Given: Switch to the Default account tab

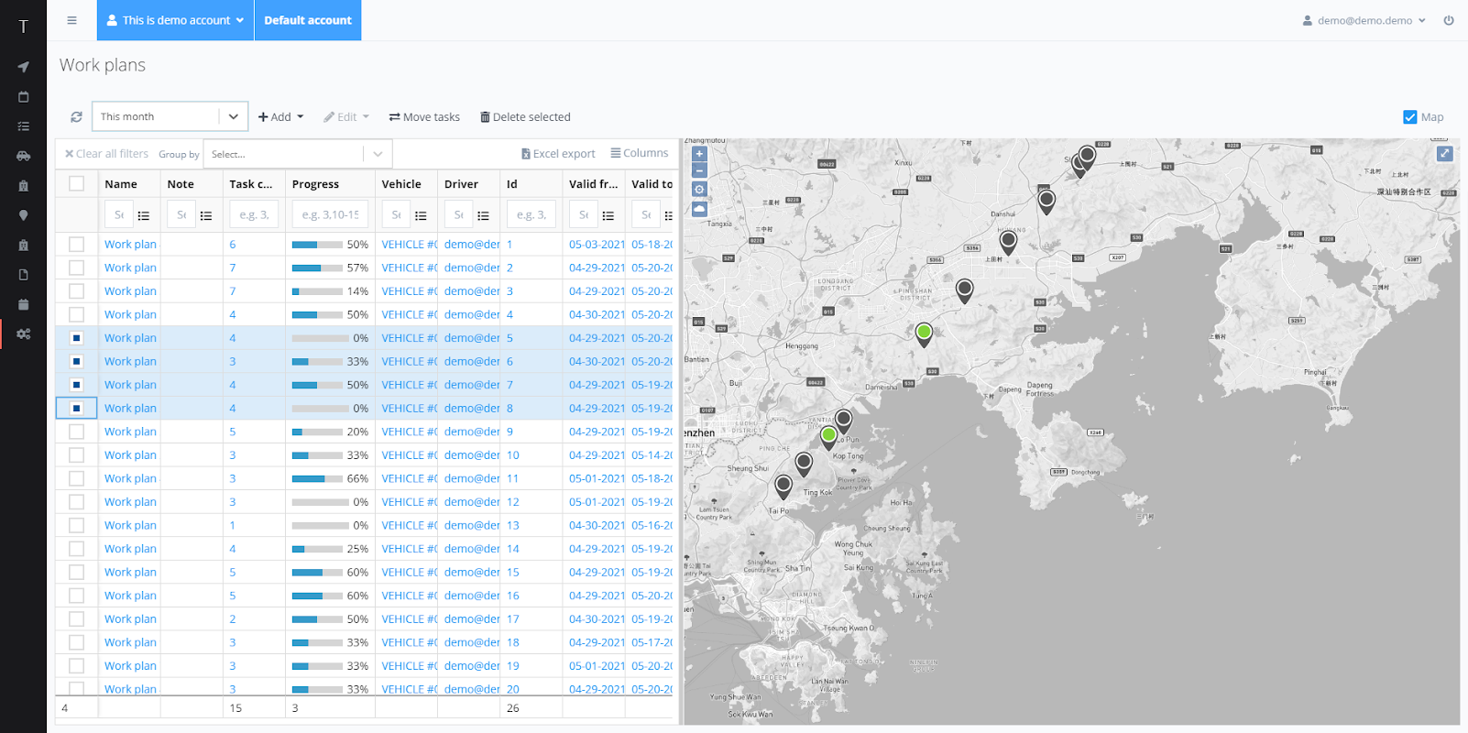Looking at the screenshot, I should 308,20.
